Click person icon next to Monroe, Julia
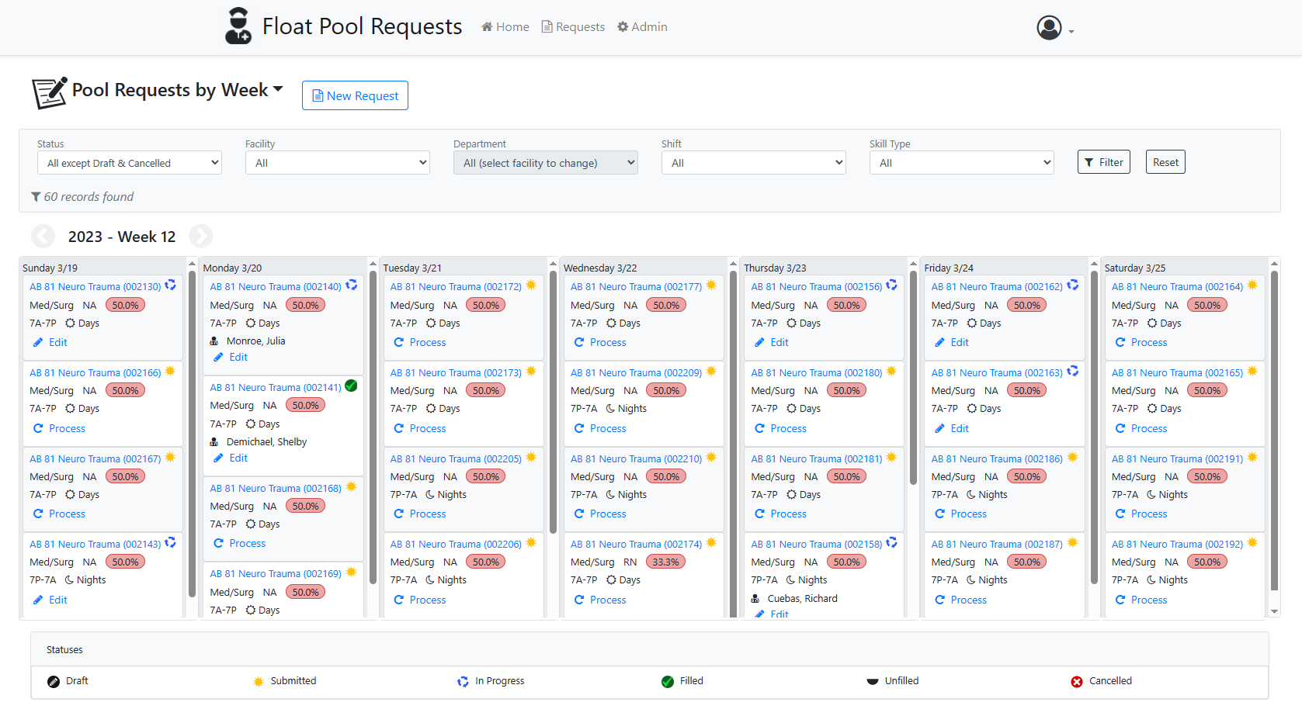 click(x=214, y=341)
